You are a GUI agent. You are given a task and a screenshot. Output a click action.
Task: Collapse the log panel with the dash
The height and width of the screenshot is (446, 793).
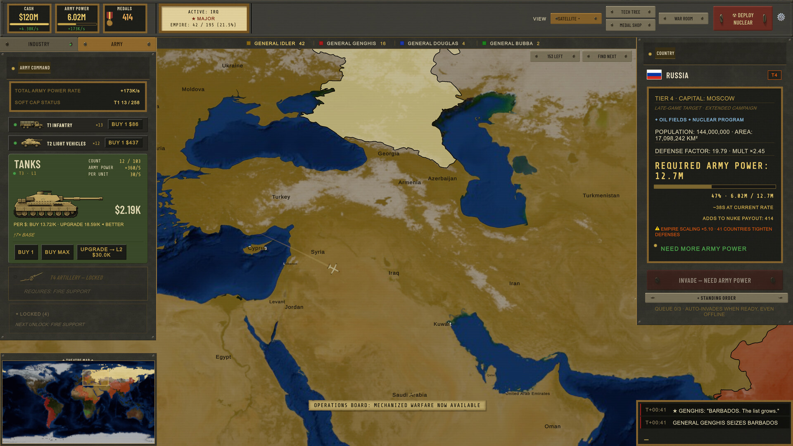coord(646,440)
